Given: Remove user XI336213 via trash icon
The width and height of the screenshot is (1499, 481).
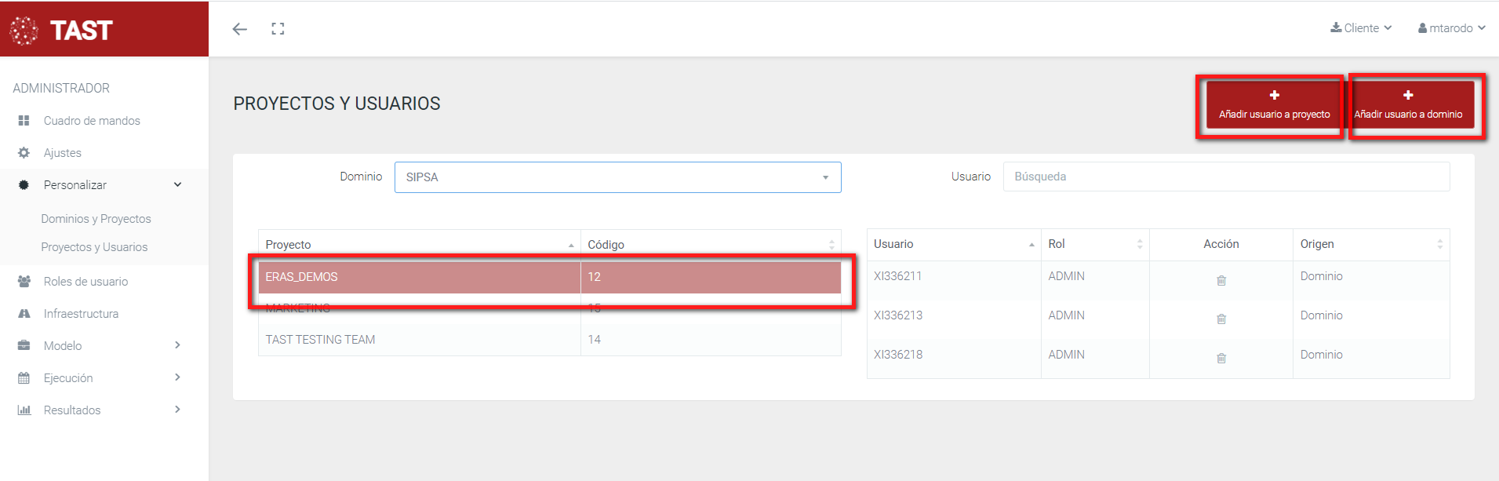Looking at the screenshot, I should click(x=1221, y=319).
